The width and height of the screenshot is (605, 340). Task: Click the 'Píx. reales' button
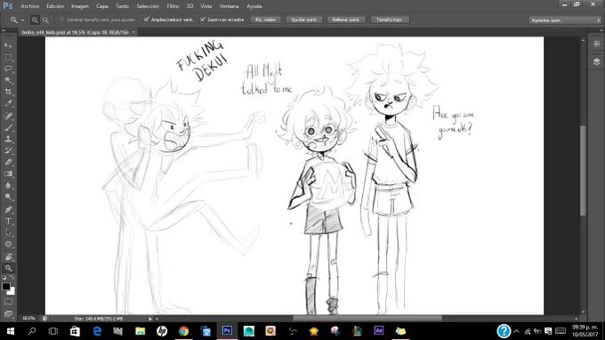(265, 20)
